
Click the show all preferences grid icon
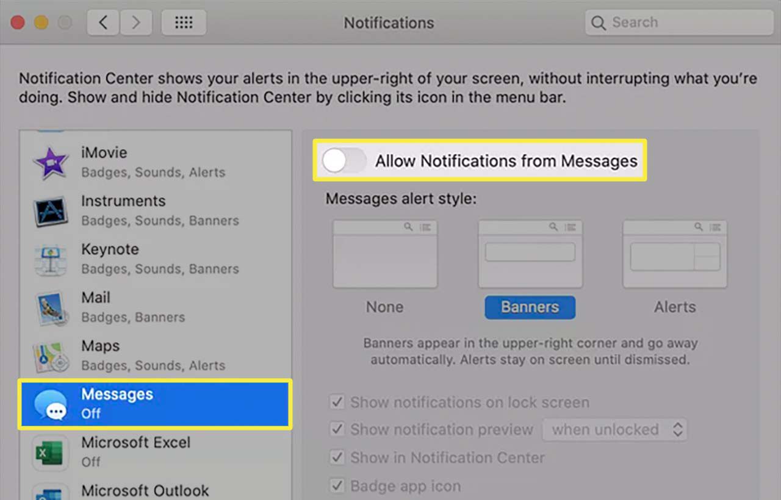184,23
